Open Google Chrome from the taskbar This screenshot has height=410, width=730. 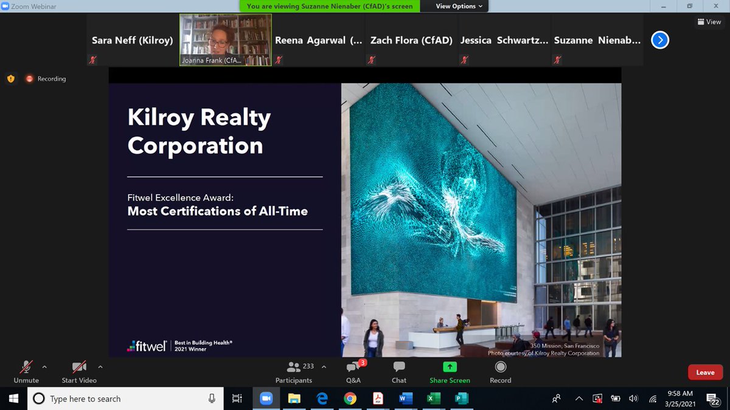[x=350, y=398]
